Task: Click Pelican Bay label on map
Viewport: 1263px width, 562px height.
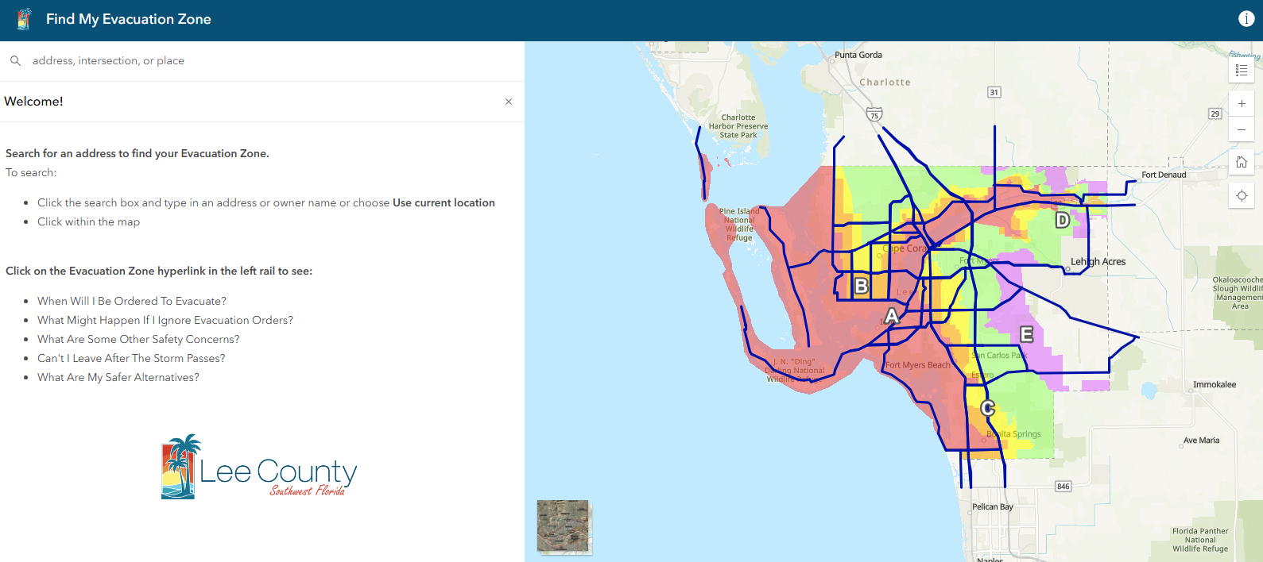Action: click(x=993, y=506)
